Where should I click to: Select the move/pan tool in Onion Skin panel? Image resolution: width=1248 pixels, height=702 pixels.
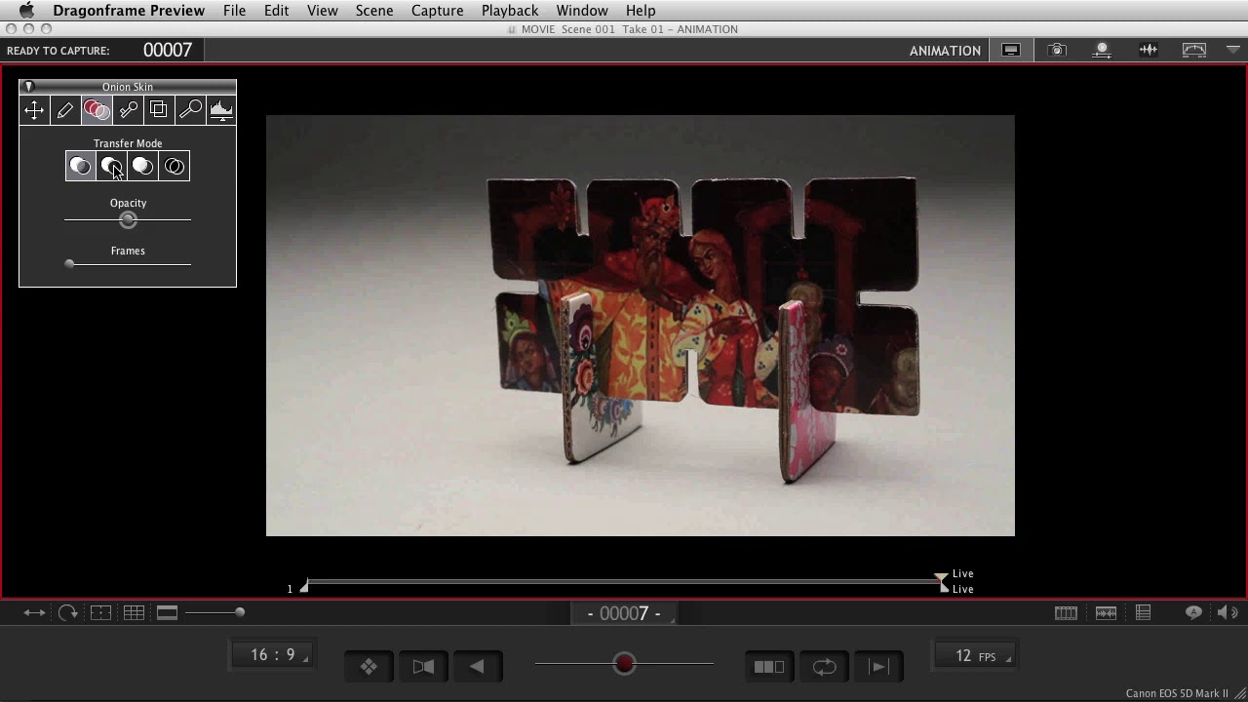click(x=34, y=110)
